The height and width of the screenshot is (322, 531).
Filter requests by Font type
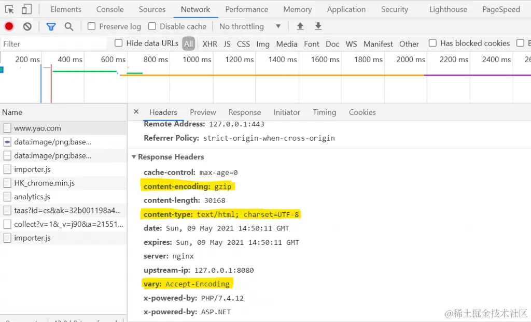point(312,44)
